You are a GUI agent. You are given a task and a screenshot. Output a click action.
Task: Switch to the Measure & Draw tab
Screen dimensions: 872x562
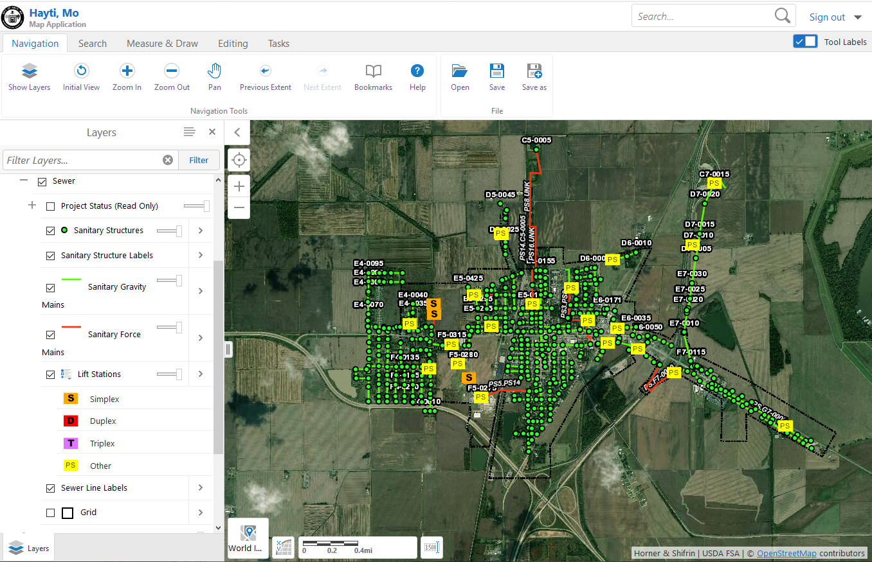click(162, 44)
